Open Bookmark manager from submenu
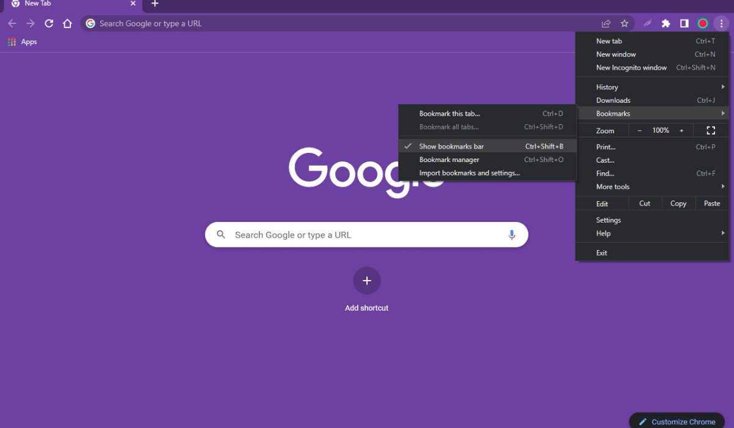This screenshot has width=734, height=428. [449, 160]
